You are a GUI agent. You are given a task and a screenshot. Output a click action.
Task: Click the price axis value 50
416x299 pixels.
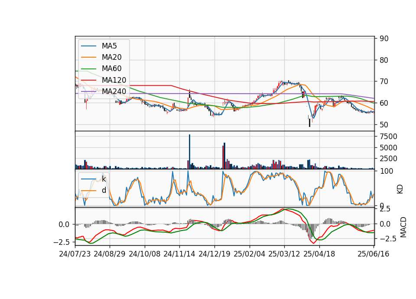[x=384, y=124]
